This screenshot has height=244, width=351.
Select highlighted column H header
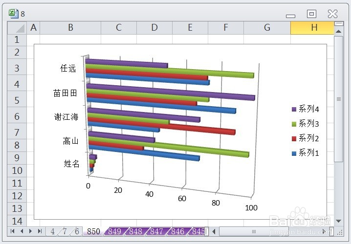coord(312,28)
